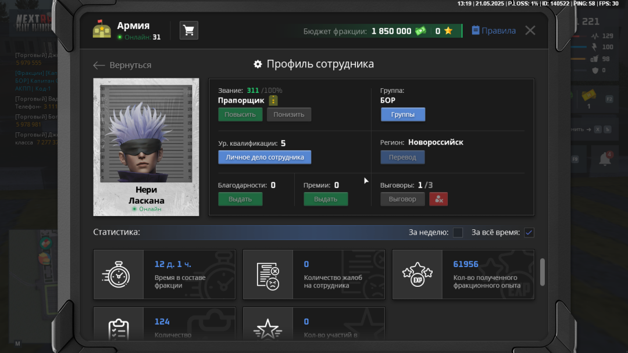Screen dimensions: 628x353
Task: Click the gold star currency icon
Action: [x=448, y=31]
